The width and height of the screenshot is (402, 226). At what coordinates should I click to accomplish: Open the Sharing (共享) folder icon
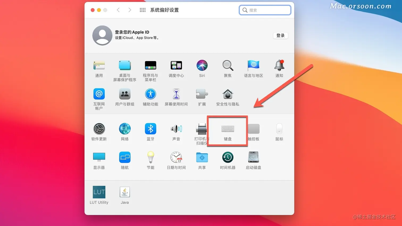click(x=202, y=157)
